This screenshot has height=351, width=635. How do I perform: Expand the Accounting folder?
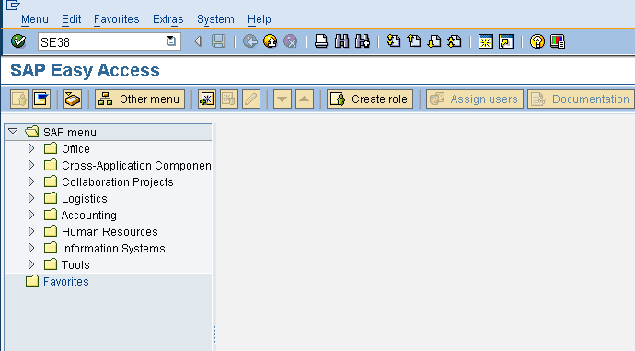(31, 215)
